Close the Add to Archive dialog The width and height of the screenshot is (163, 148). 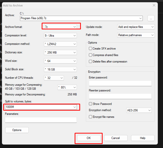click(x=154, y=5)
